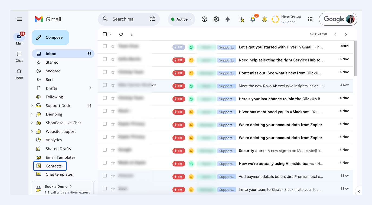This screenshot has height=205, width=372.
Task: Star the 'Don't miss out' ClickUp email
Action: [113, 72]
